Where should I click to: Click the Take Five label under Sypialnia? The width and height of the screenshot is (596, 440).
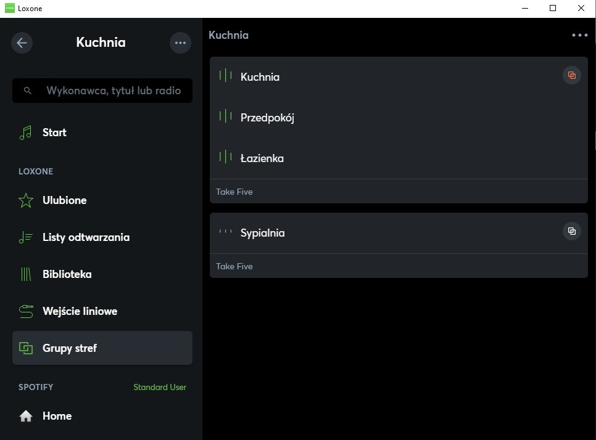pyautogui.click(x=234, y=266)
